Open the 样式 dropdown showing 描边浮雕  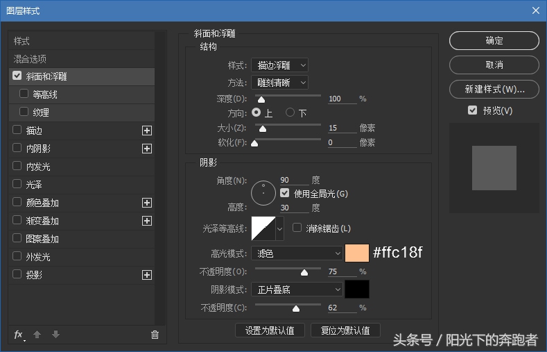coord(279,65)
